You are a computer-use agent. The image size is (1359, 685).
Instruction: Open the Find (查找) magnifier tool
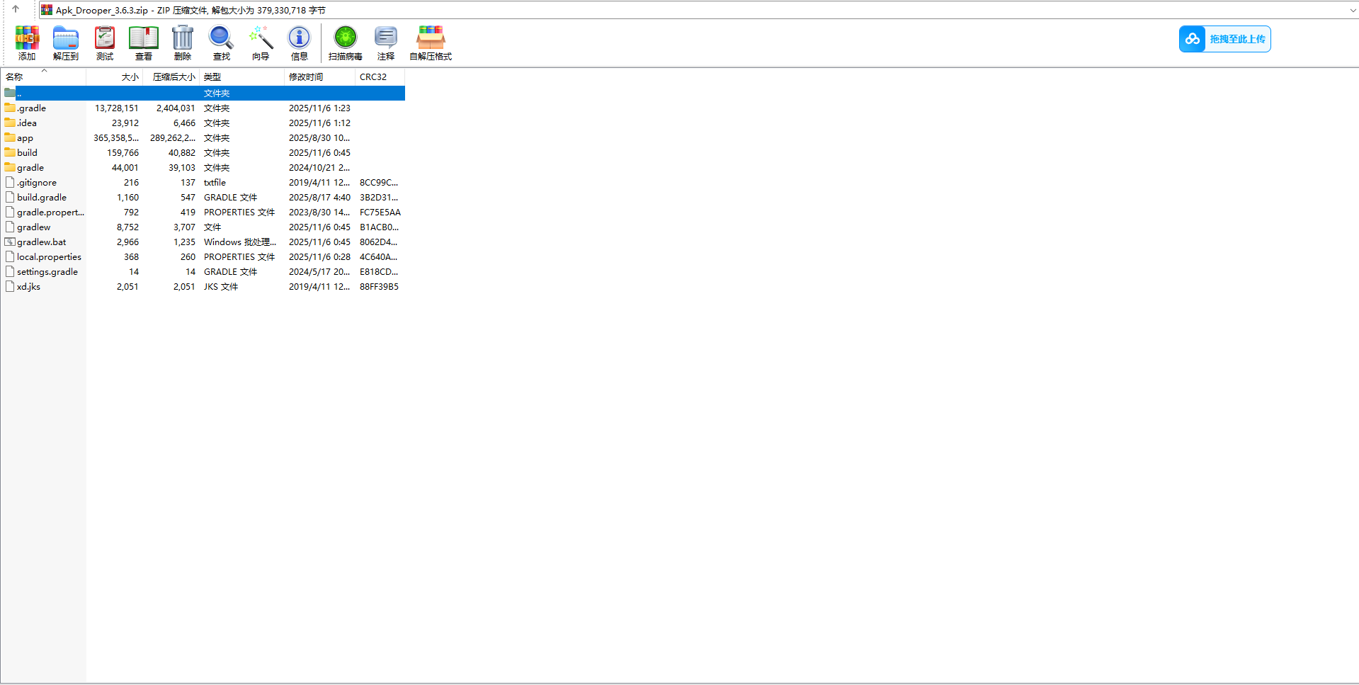pos(222,43)
